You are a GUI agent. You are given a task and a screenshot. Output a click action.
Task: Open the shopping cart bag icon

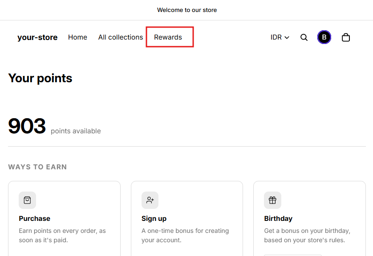point(346,37)
